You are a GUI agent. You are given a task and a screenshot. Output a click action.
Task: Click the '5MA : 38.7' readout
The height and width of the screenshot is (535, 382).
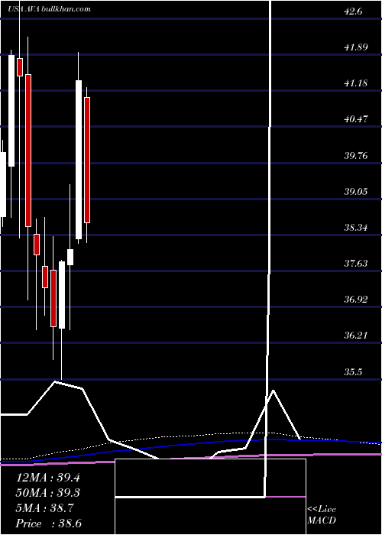[45, 508]
